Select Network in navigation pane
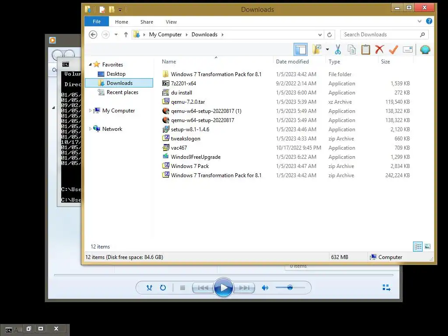The width and height of the screenshot is (448, 336). point(112,129)
